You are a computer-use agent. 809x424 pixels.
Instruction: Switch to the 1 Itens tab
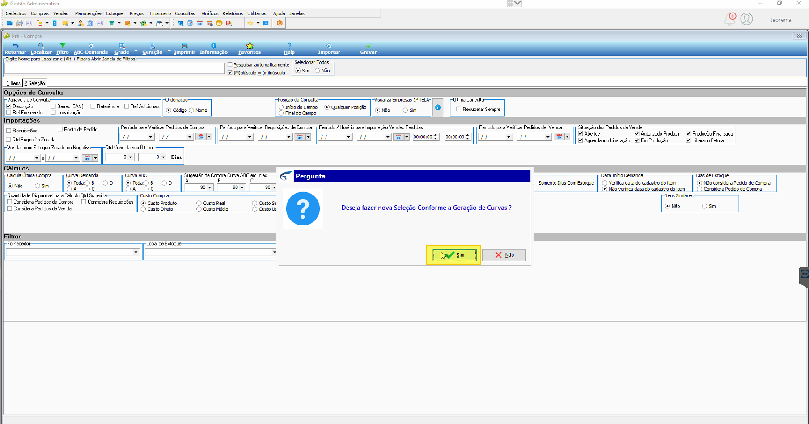pyautogui.click(x=13, y=83)
